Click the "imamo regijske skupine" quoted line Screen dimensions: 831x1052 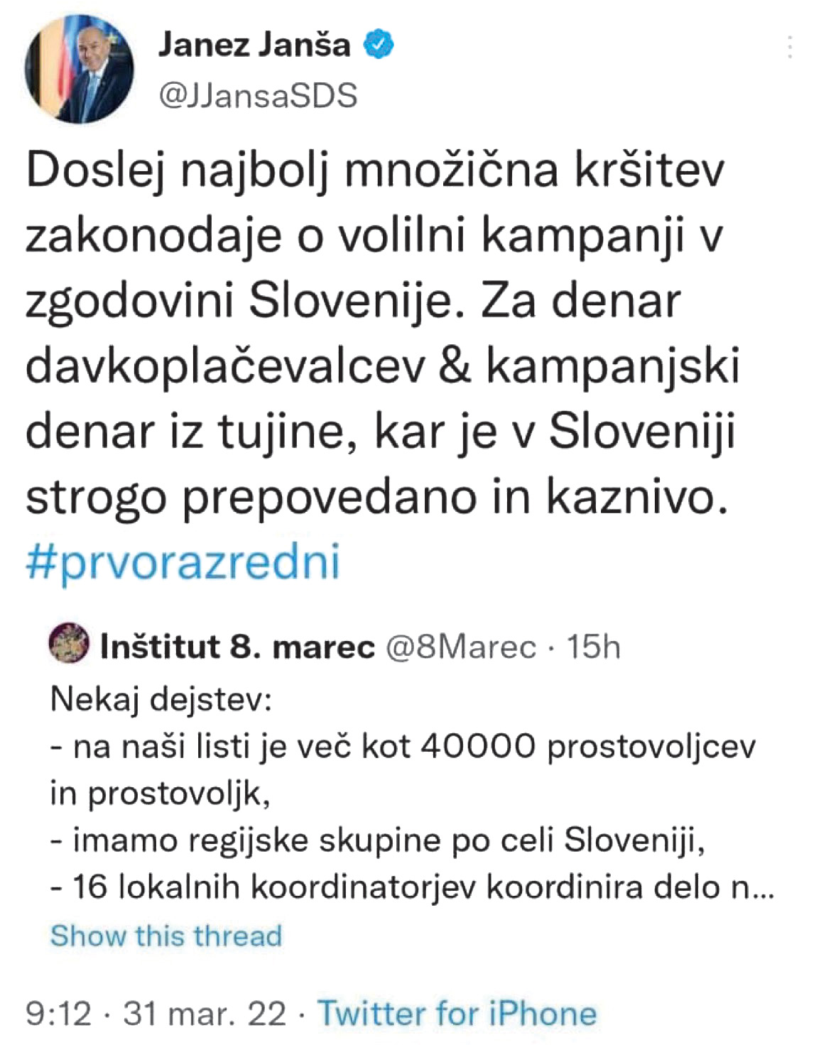tap(378, 841)
